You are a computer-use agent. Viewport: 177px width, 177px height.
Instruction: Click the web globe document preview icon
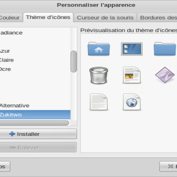tap(132, 102)
